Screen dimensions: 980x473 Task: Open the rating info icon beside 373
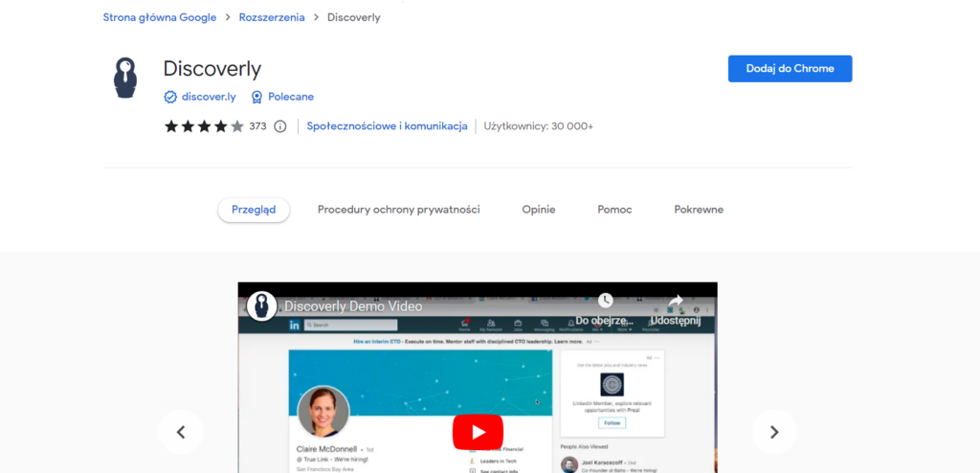coord(280,126)
